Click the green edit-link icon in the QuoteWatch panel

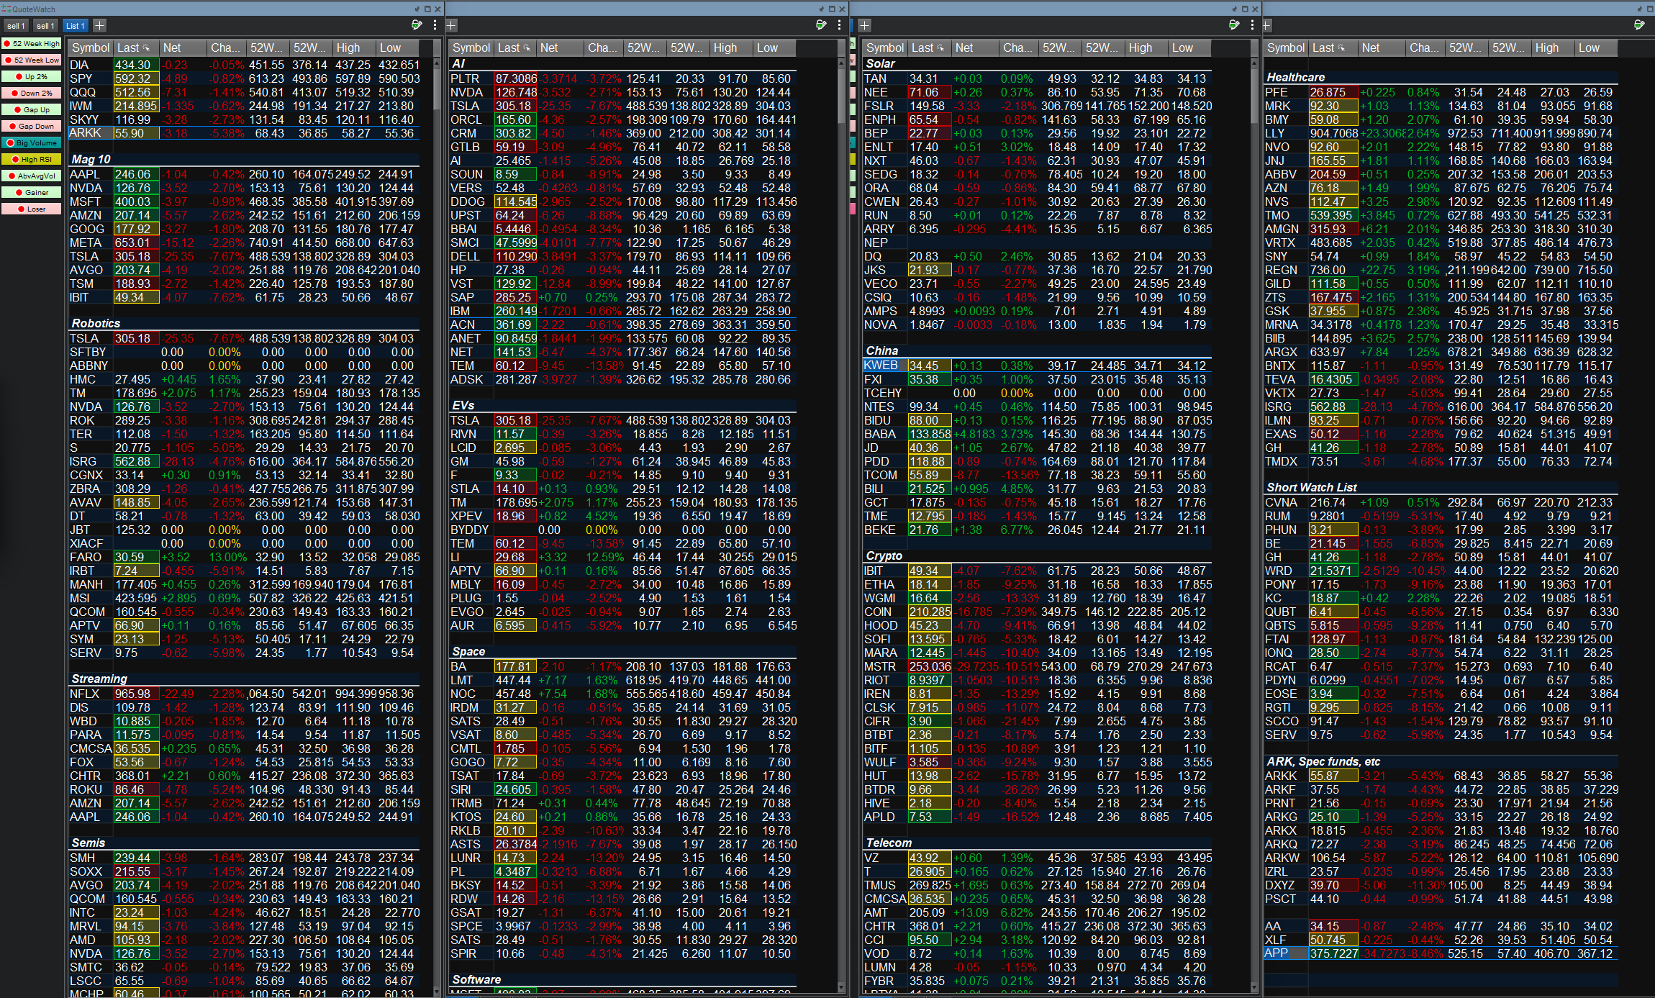coord(417,25)
